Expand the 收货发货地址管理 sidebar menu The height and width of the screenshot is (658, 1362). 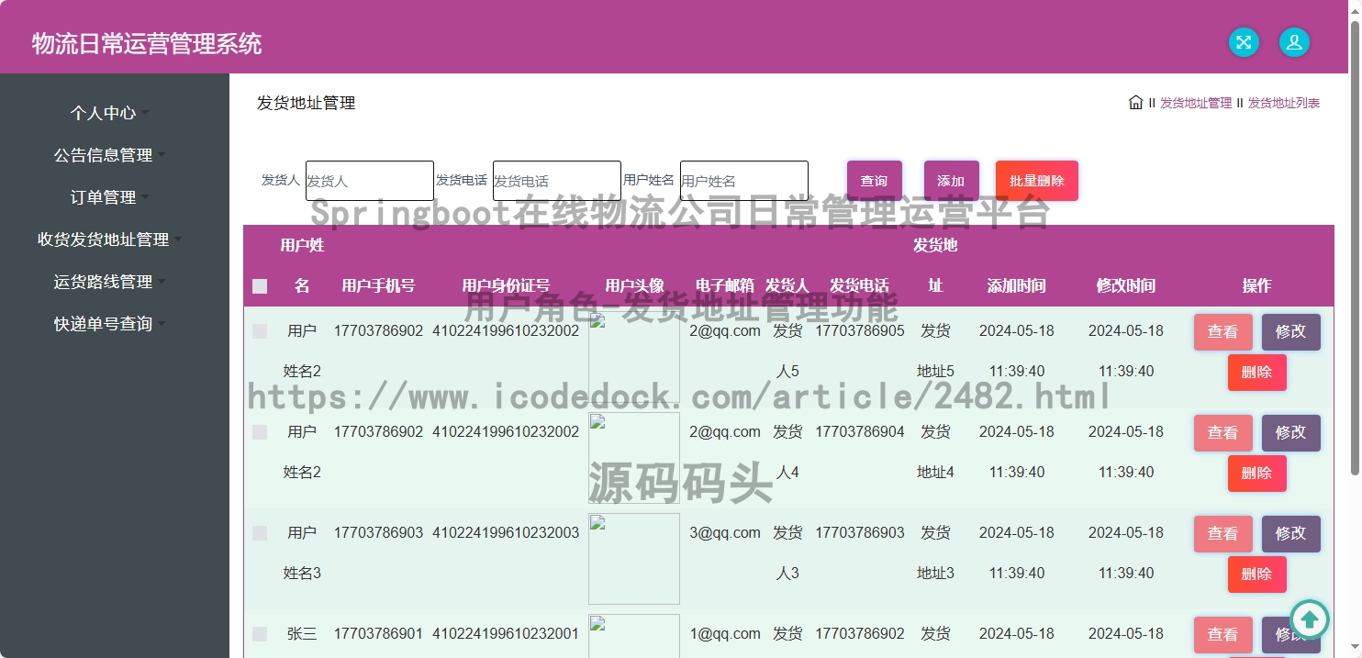110,240
